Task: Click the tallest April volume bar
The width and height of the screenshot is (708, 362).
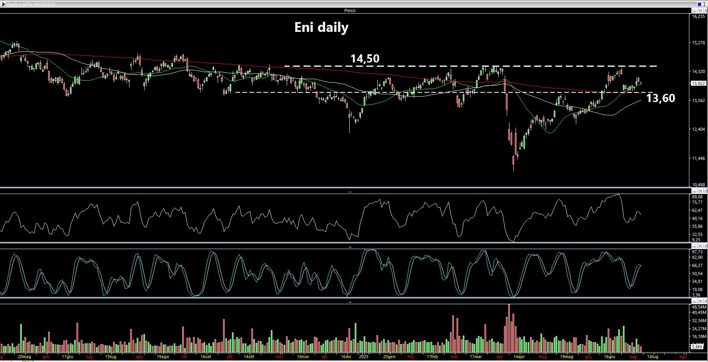Action: point(509,328)
